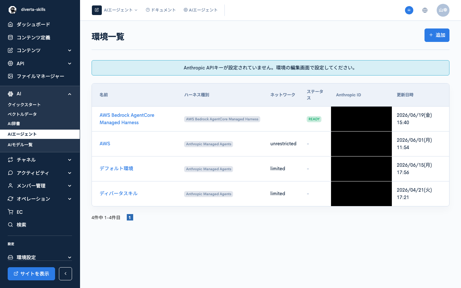Select AIエージェント in the sidebar
The width and height of the screenshot is (461, 288).
pyautogui.click(x=40, y=134)
